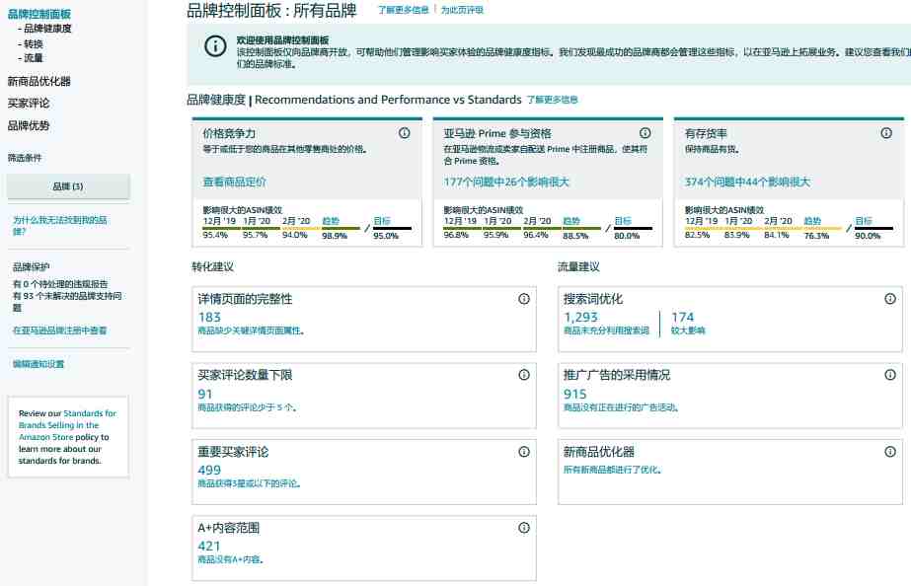Select 90.0% target value in 有存货率

pyautogui.click(x=868, y=235)
